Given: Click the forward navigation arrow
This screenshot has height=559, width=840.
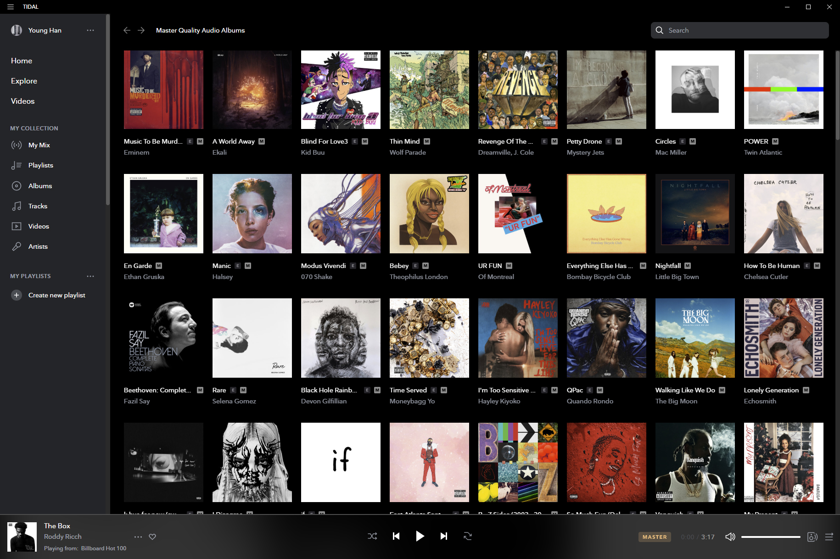Looking at the screenshot, I should [x=141, y=30].
